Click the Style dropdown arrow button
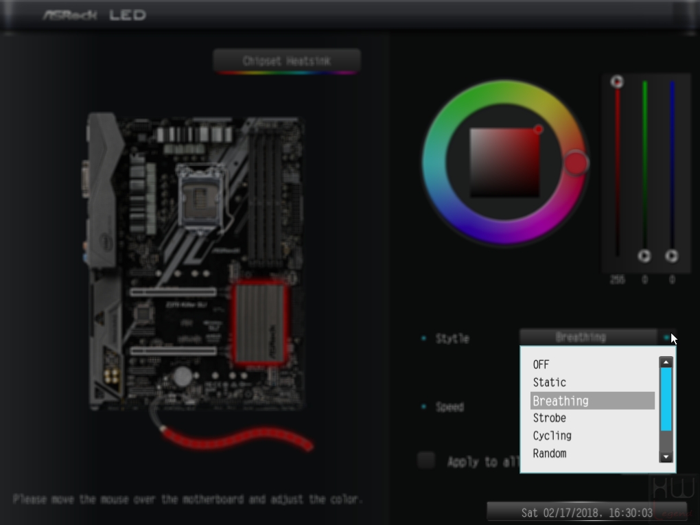Screen dimensions: 700x525 pos(666,338)
